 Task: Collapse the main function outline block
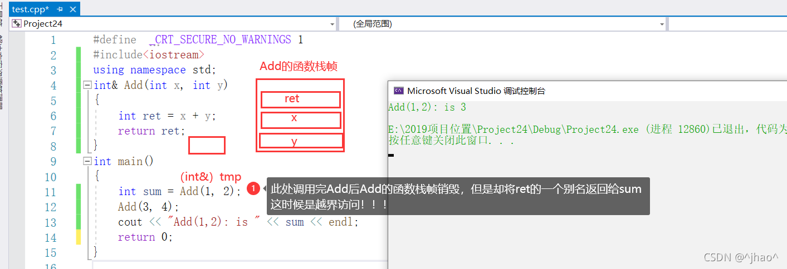(x=87, y=161)
